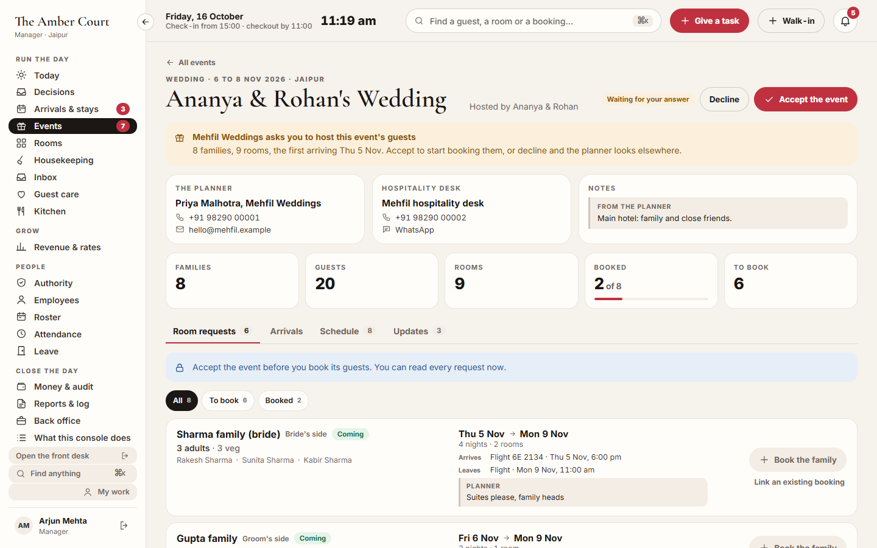
Task: Filter requests by Booked
Action: point(283,401)
